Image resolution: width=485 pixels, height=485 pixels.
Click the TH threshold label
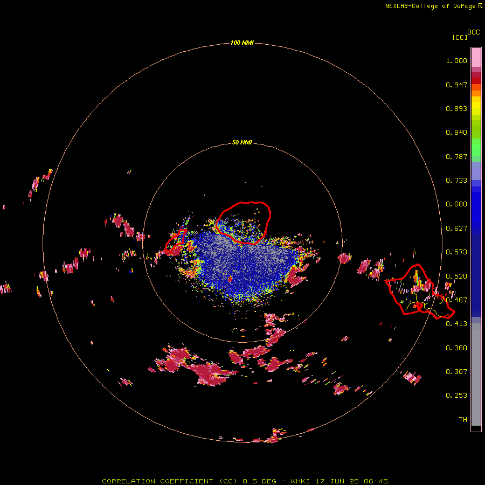(463, 420)
